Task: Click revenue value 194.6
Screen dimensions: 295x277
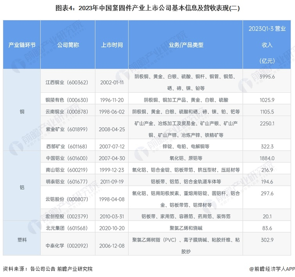Action: coord(267,182)
